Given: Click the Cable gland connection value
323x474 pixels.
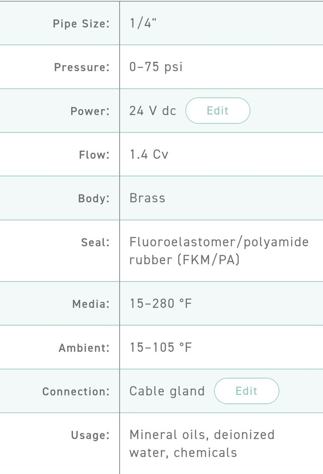Looking at the screenshot, I should [x=166, y=391].
